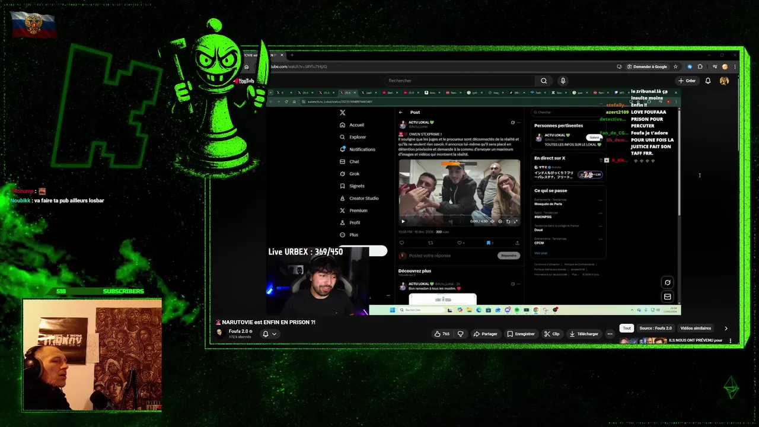This screenshot has height=427, width=759.
Task: Open Premium in the X sidebar
Action: [x=353, y=211]
